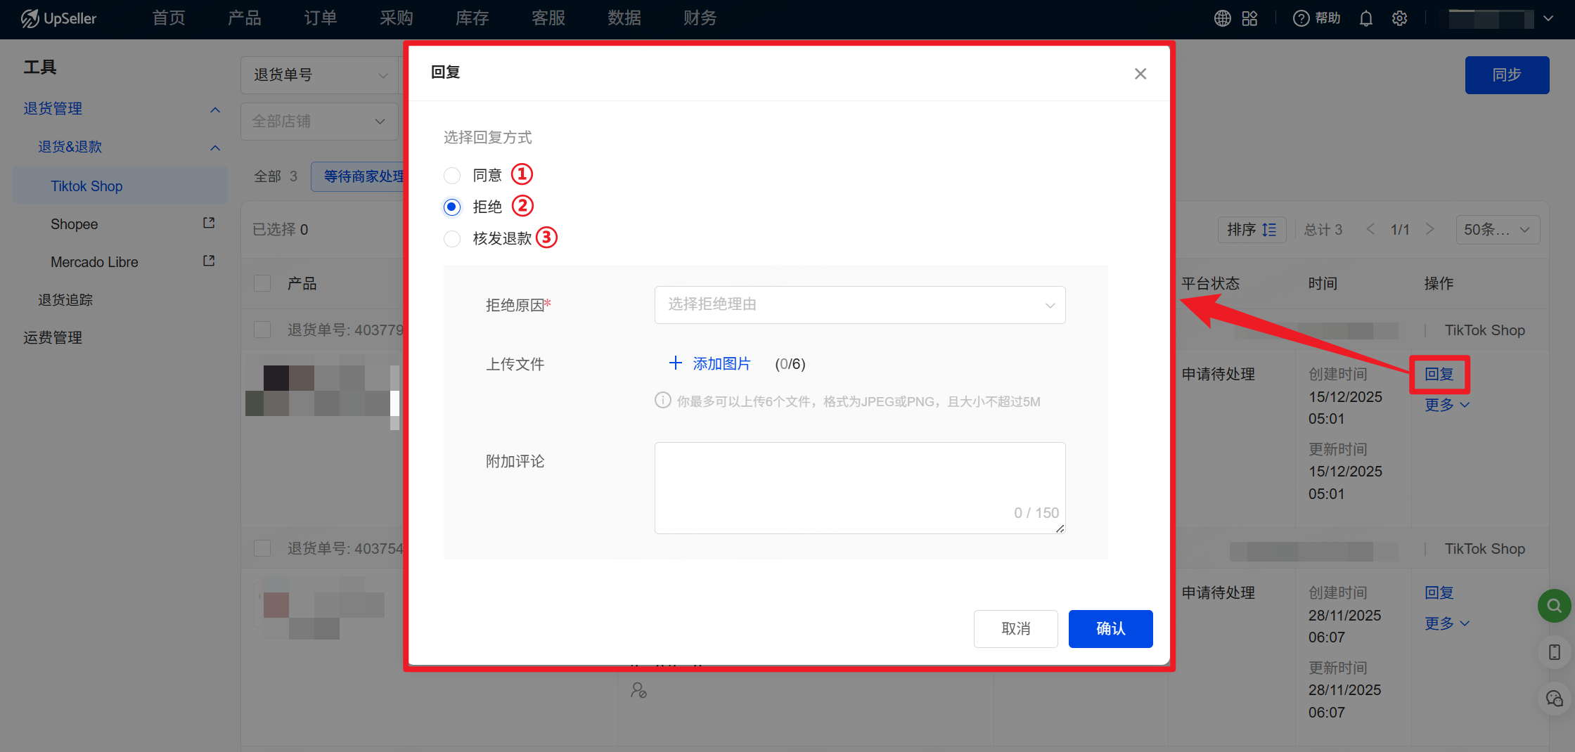Collapse the 退货管理 sidebar section
Viewport: 1575px width, 752px height.
click(215, 109)
